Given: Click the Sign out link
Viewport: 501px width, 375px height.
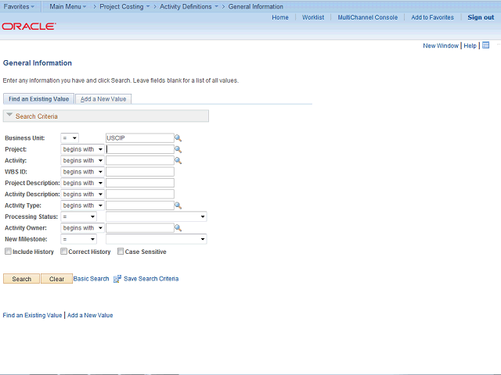Looking at the screenshot, I should 481,17.
